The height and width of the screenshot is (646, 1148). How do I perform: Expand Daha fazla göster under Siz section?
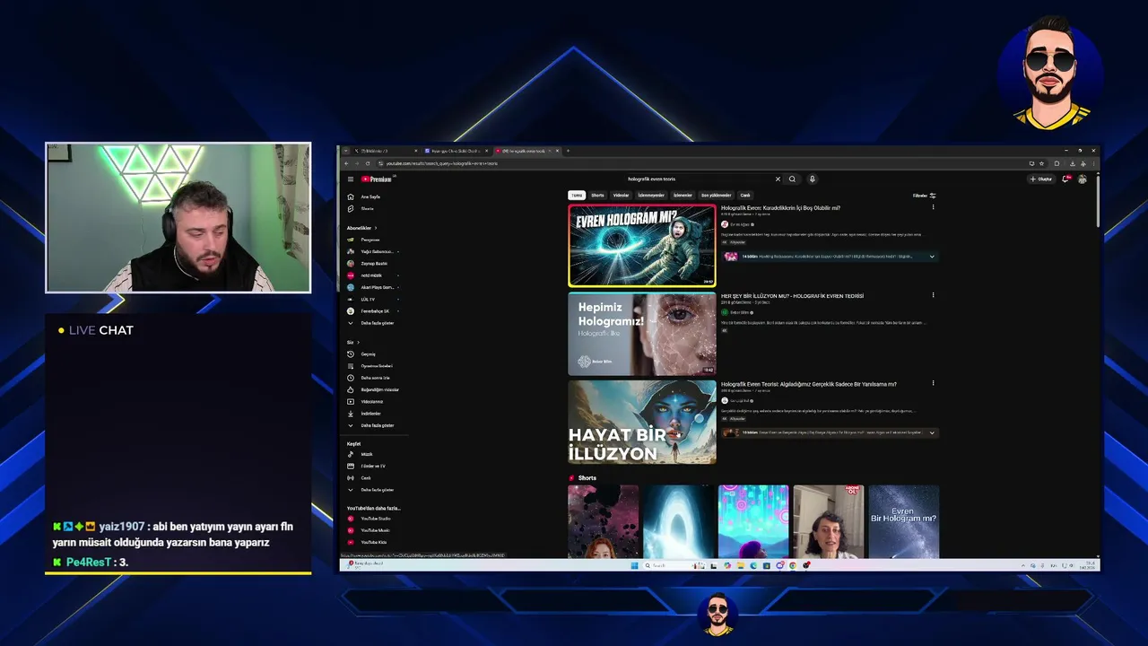(x=377, y=425)
